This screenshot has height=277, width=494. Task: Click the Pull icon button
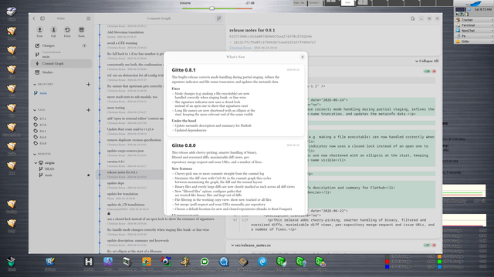53,32
